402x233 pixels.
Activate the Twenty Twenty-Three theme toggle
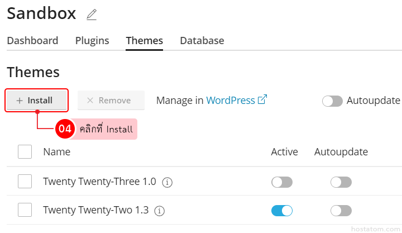281,182
